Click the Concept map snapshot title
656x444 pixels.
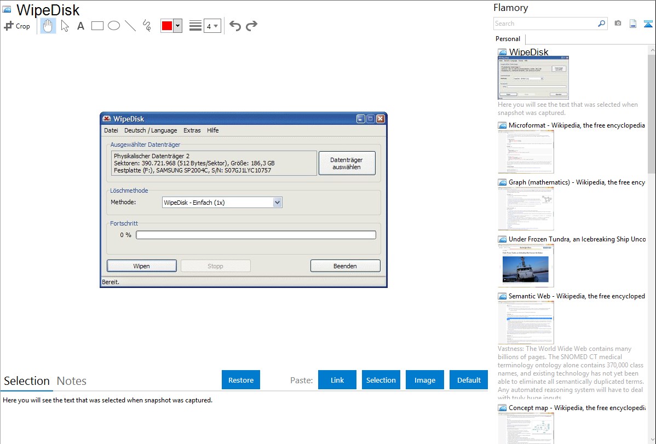[577, 407]
